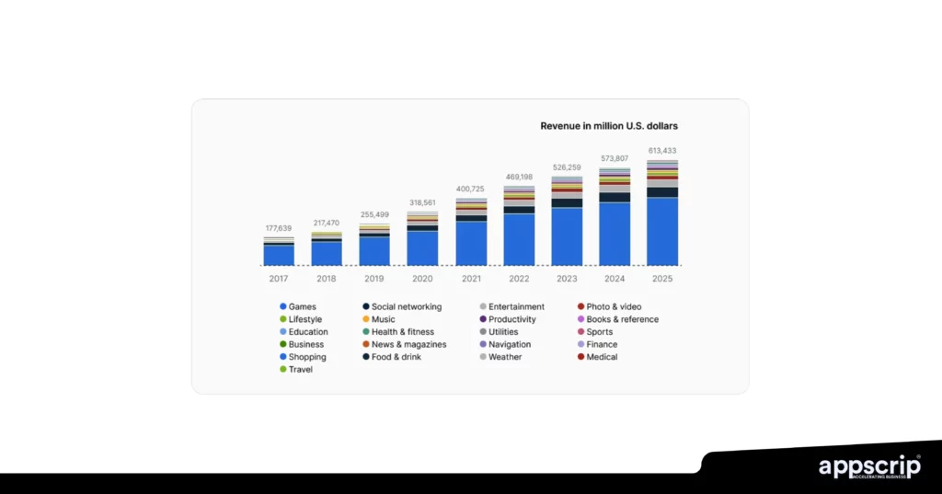Toggle the Social networking legend entry
The image size is (942, 494).
pyautogui.click(x=406, y=306)
